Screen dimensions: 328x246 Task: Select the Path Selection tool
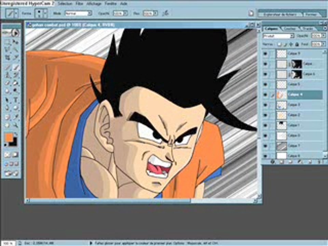click(7, 100)
